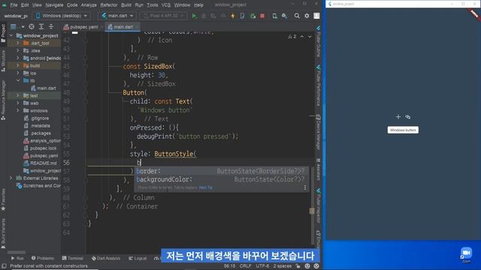Image resolution: width=481 pixels, height=270 pixels.
Task: Collapse the window_project root folder
Action: [x=12, y=36]
